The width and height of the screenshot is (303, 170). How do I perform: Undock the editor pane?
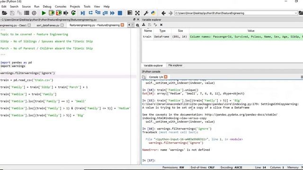coord(134,19)
